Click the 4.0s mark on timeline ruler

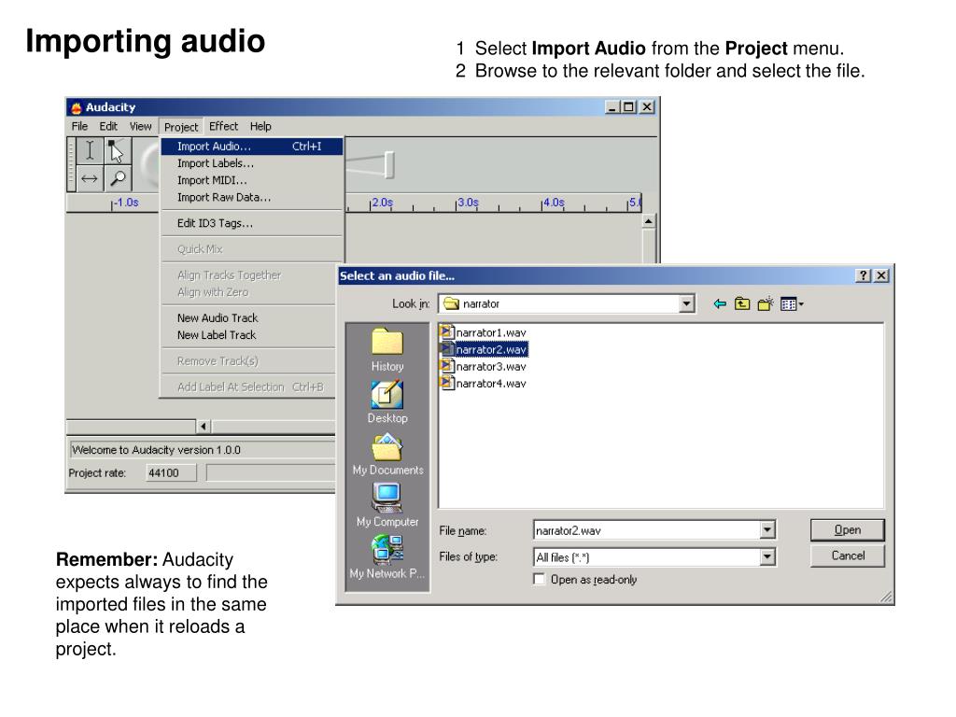tap(554, 203)
